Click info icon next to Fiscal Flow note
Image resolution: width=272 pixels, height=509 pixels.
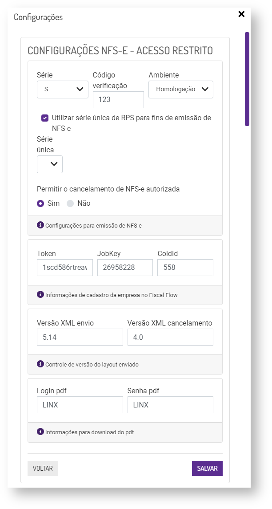tap(40, 294)
